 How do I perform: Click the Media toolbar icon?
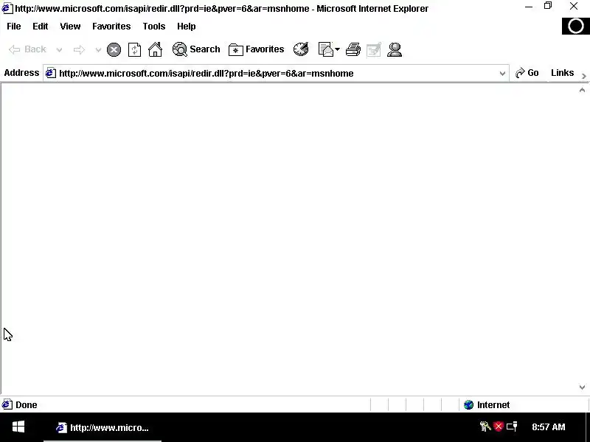(301, 49)
